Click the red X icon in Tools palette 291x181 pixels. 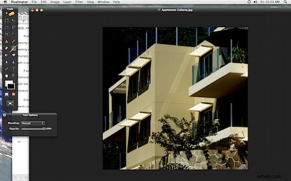pyautogui.click(x=14, y=95)
